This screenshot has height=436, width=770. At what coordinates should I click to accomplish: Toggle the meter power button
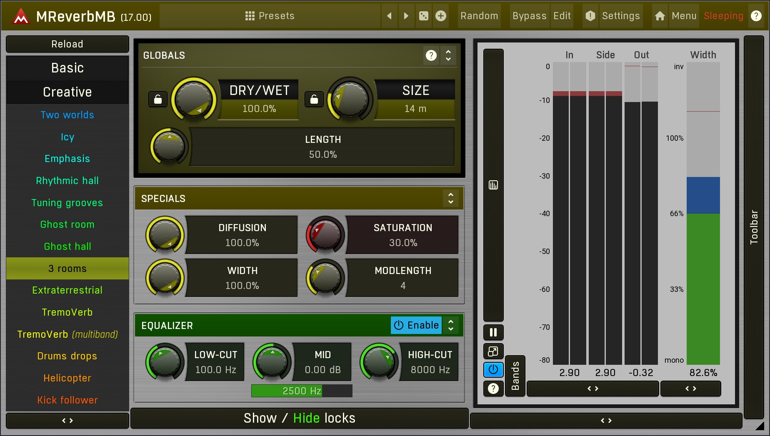pyautogui.click(x=493, y=369)
